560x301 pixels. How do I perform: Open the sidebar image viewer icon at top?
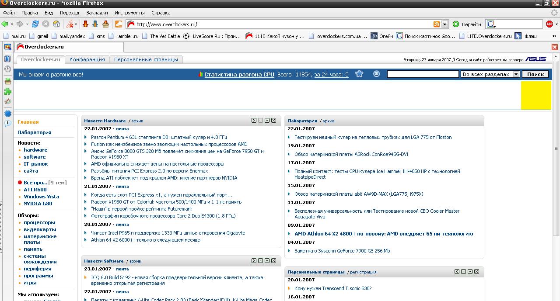point(7,47)
